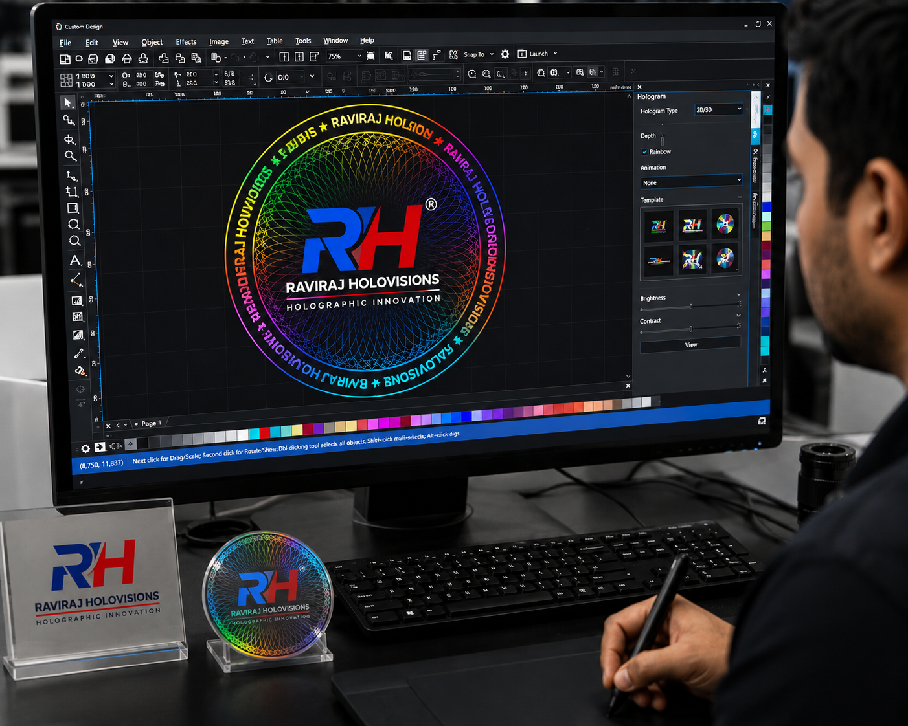The height and width of the screenshot is (726, 908).
Task: Click the binoculars find icon in property bar
Action: coord(580,72)
